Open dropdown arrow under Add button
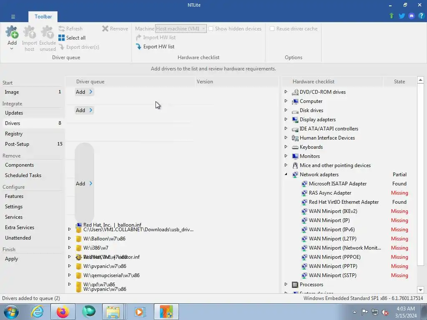Viewport: 427px width, 320px height. [x=12, y=49]
